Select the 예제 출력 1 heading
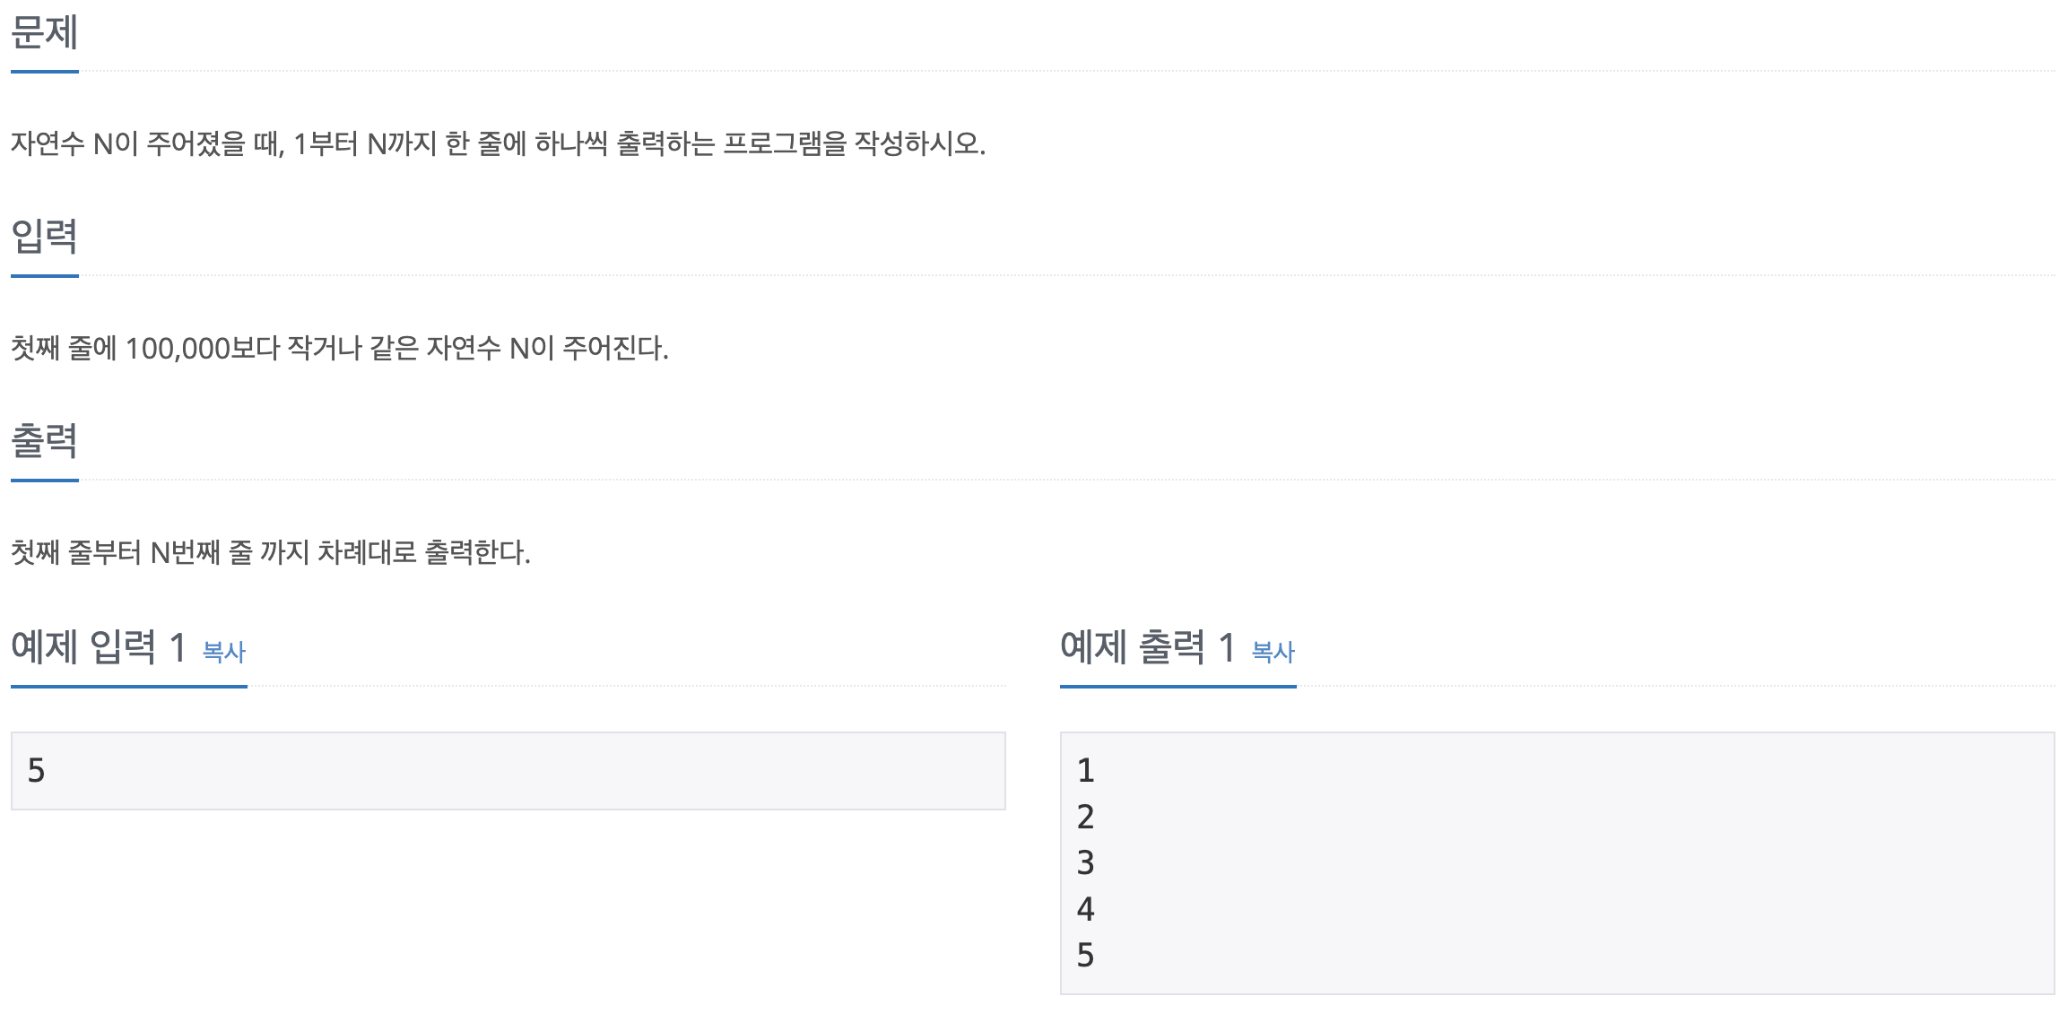 click(x=1148, y=647)
